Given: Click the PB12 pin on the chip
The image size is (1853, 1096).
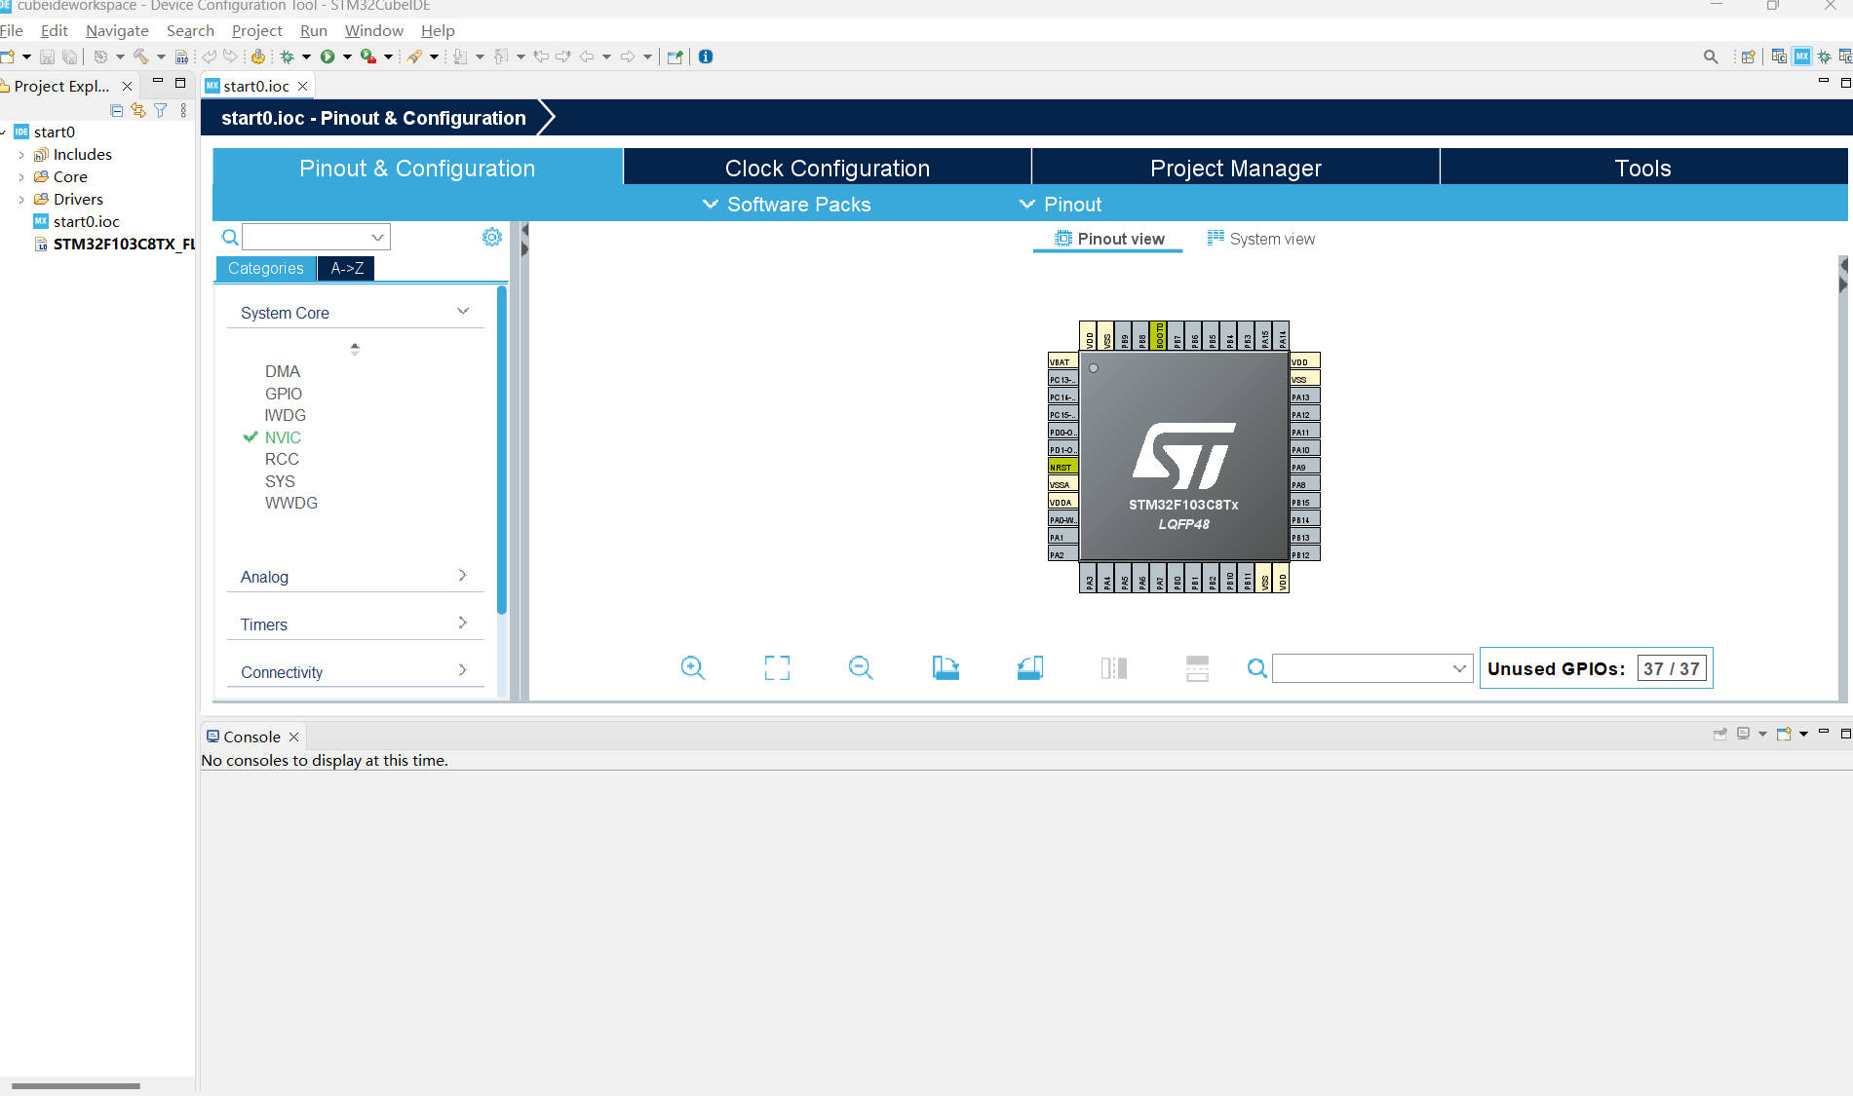Looking at the screenshot, I should pyautogui.click(x=1305, y=554).
